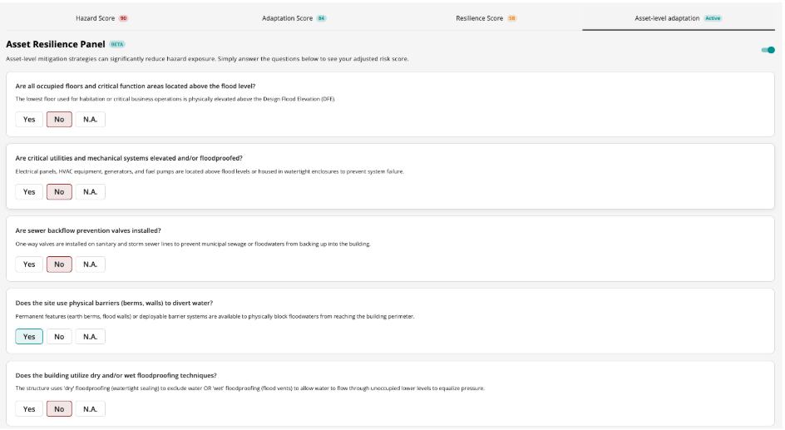Click the Active badge on Asset-level adaptation
The width and height of the screenshot is (785, 430).
tap(713, 17)
